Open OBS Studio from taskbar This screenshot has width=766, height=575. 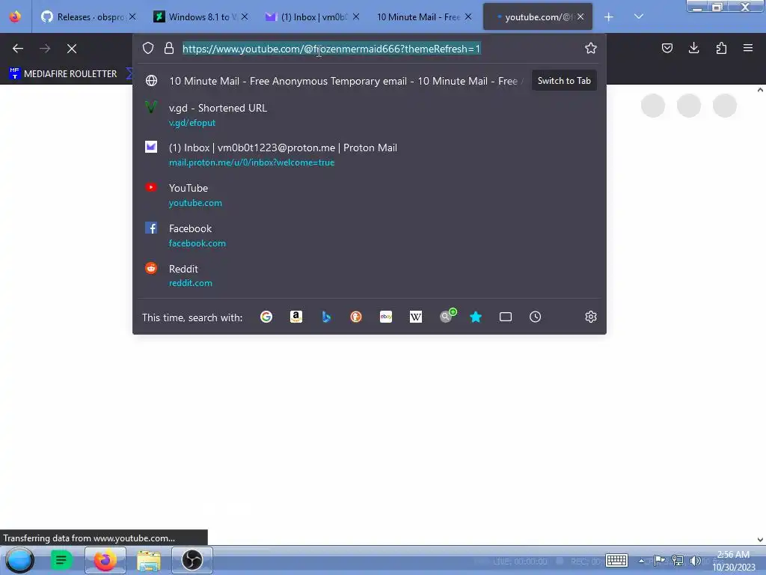pyautogui.click(x=192, y=560)
